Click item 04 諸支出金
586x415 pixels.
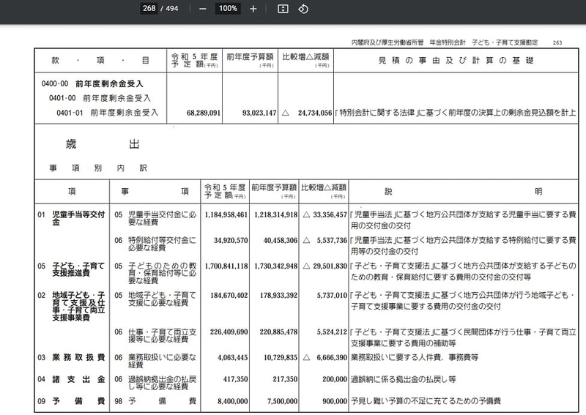tap(71, 380)
